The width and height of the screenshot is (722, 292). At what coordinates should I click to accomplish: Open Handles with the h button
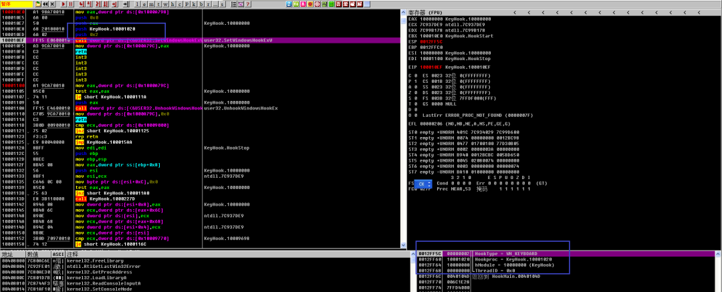click(172, 4)
